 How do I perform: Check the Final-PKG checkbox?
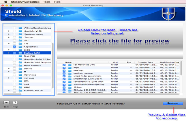tap(14, 56)
